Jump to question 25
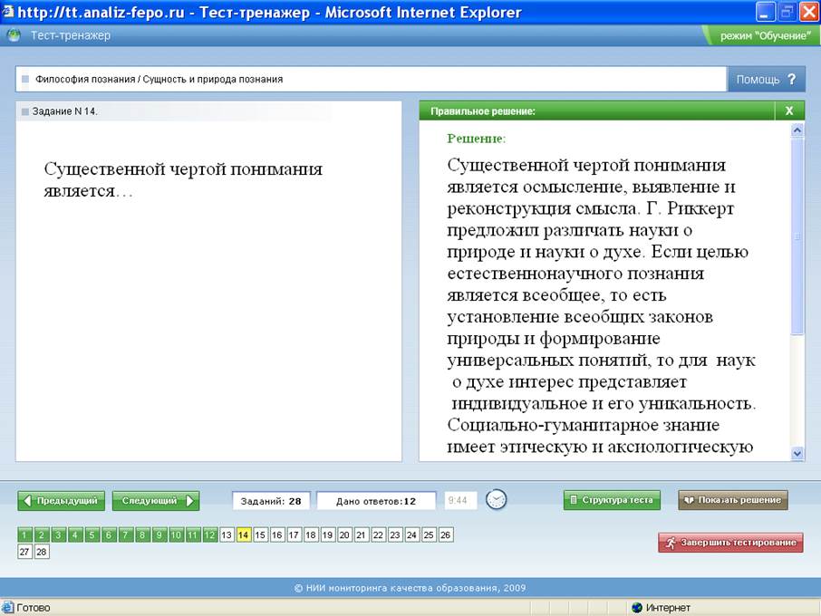This screenshot has height=616, width=821. 429,534
